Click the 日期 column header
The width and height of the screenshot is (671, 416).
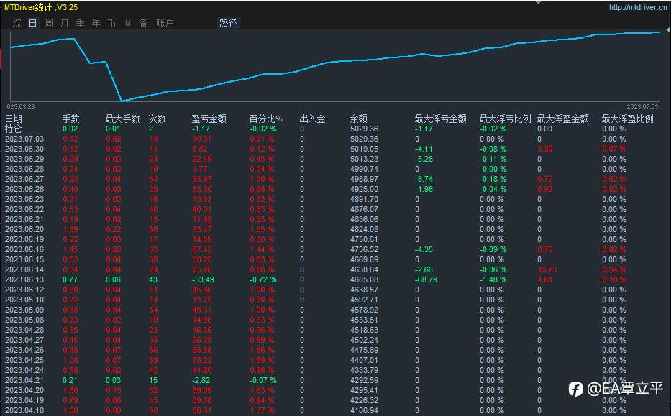point(13,119)
